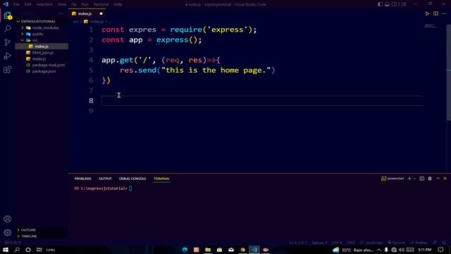451x254 pixels.
Task: Open the Accounts menu in activity bar
Action: pyautogui.click(x=8, y=219)
